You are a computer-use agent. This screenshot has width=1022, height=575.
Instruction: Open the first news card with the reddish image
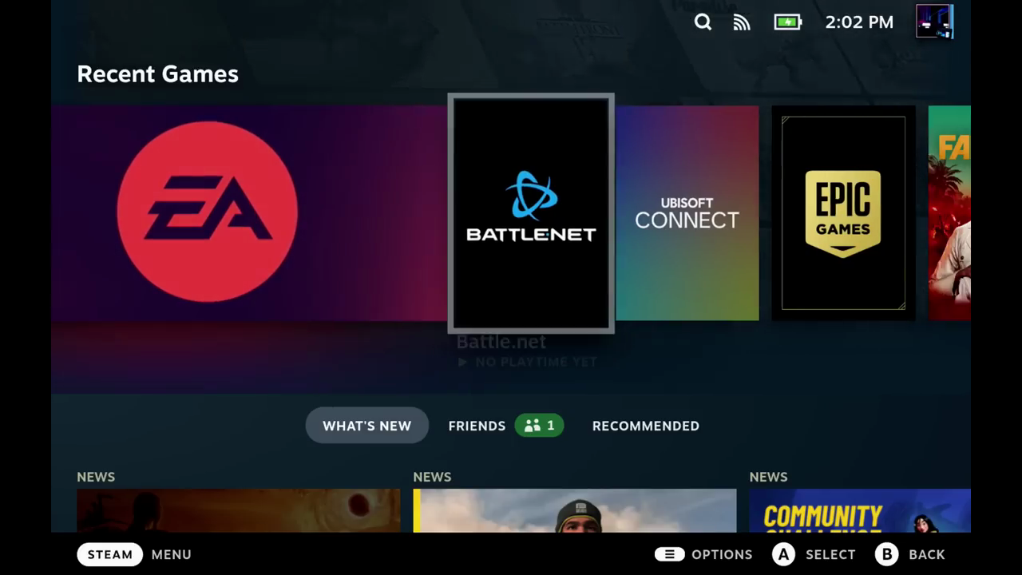[239, 510]
